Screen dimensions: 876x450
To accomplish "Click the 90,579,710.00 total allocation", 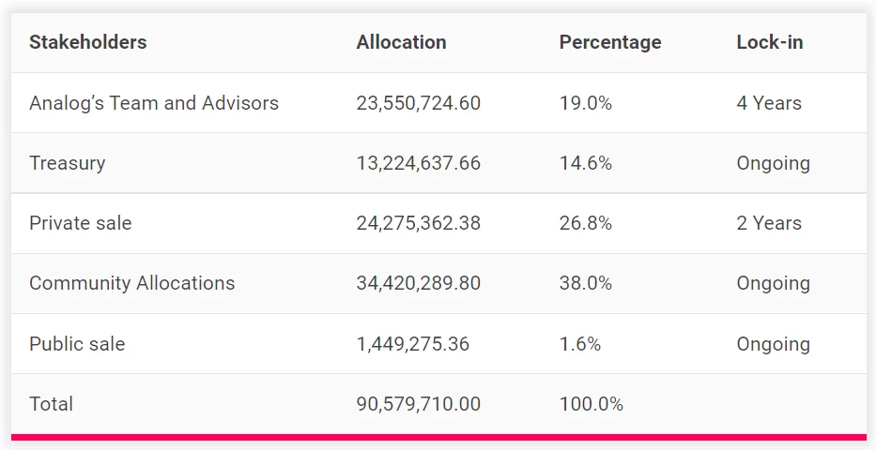I will point(418,404).
